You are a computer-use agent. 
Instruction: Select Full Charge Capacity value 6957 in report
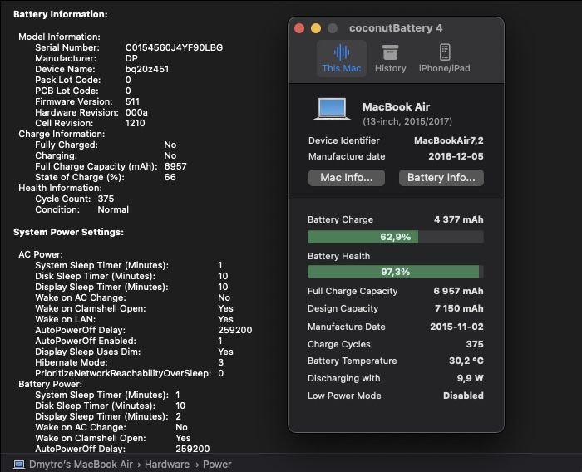(175, 166)
